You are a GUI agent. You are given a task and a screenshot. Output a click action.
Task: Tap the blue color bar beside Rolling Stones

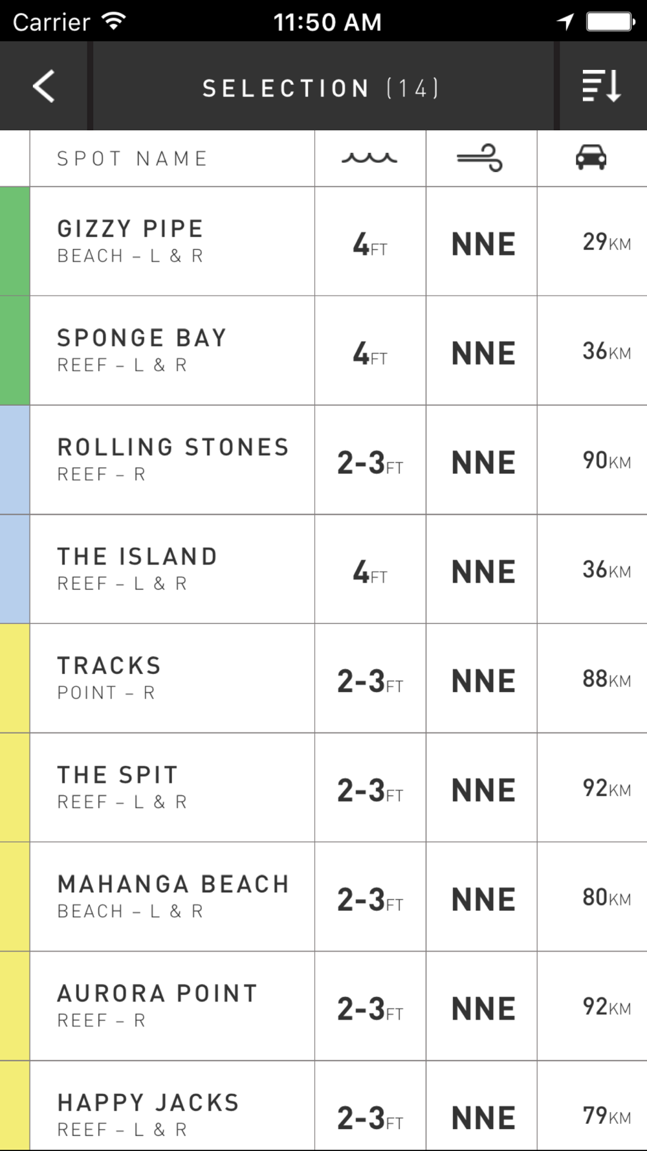(15, 460)
